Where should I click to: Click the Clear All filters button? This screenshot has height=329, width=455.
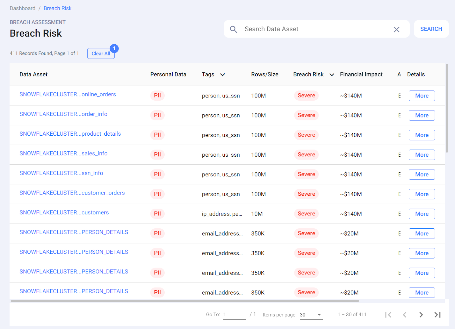pos(100,53)
